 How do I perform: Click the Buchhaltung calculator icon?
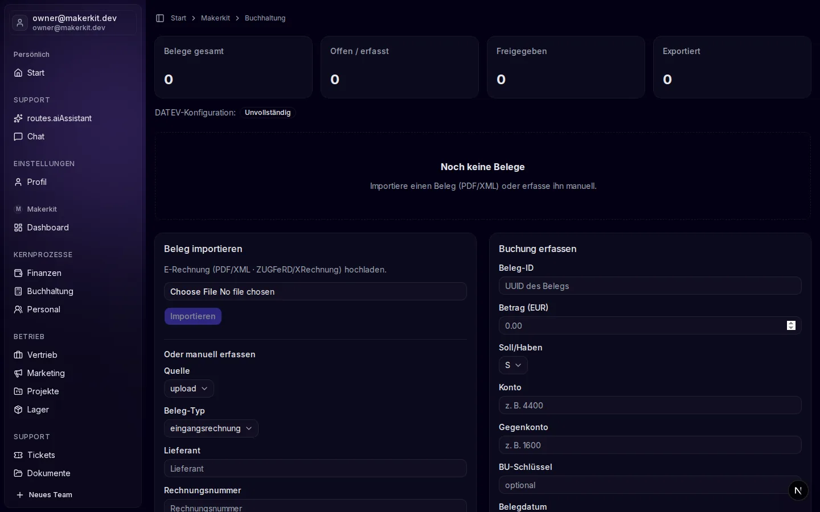tap(18, 291)
